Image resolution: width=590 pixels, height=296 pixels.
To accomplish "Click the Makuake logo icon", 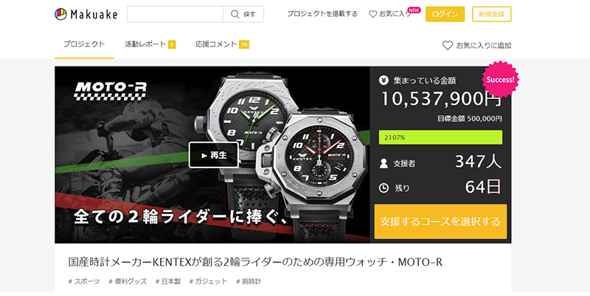I will [60, 14].
